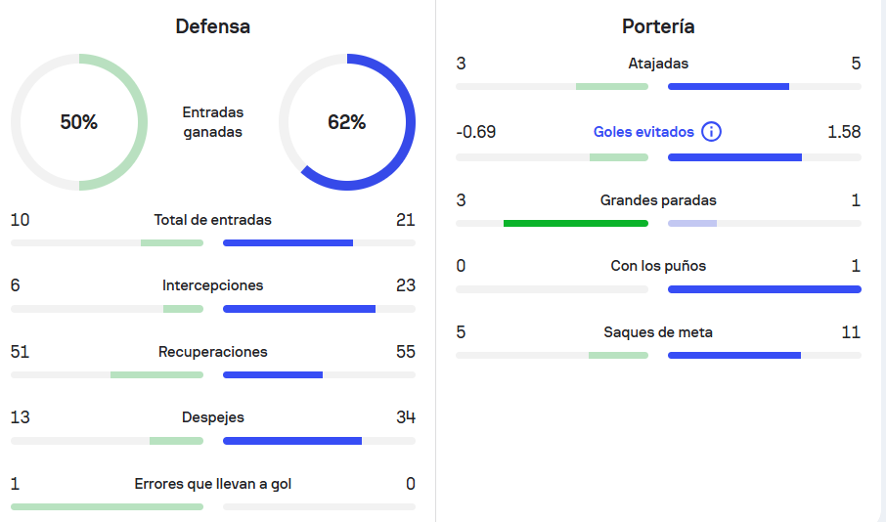Click the blue Despejes bar
The image size is (886, 522).
point(292,441)
